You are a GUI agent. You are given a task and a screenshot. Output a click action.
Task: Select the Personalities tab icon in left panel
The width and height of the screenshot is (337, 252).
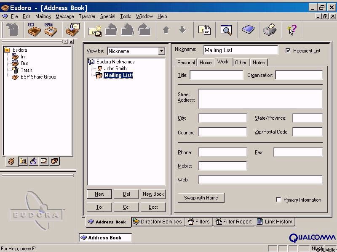[x=55, y=161]
